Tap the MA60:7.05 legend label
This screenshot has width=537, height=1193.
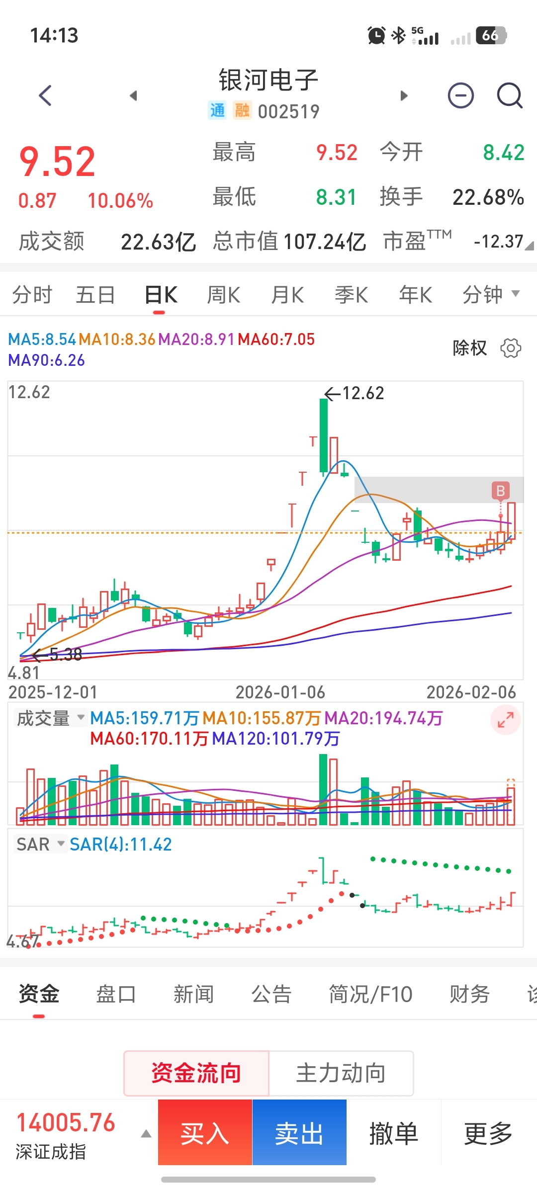click(x=276, y=340)
